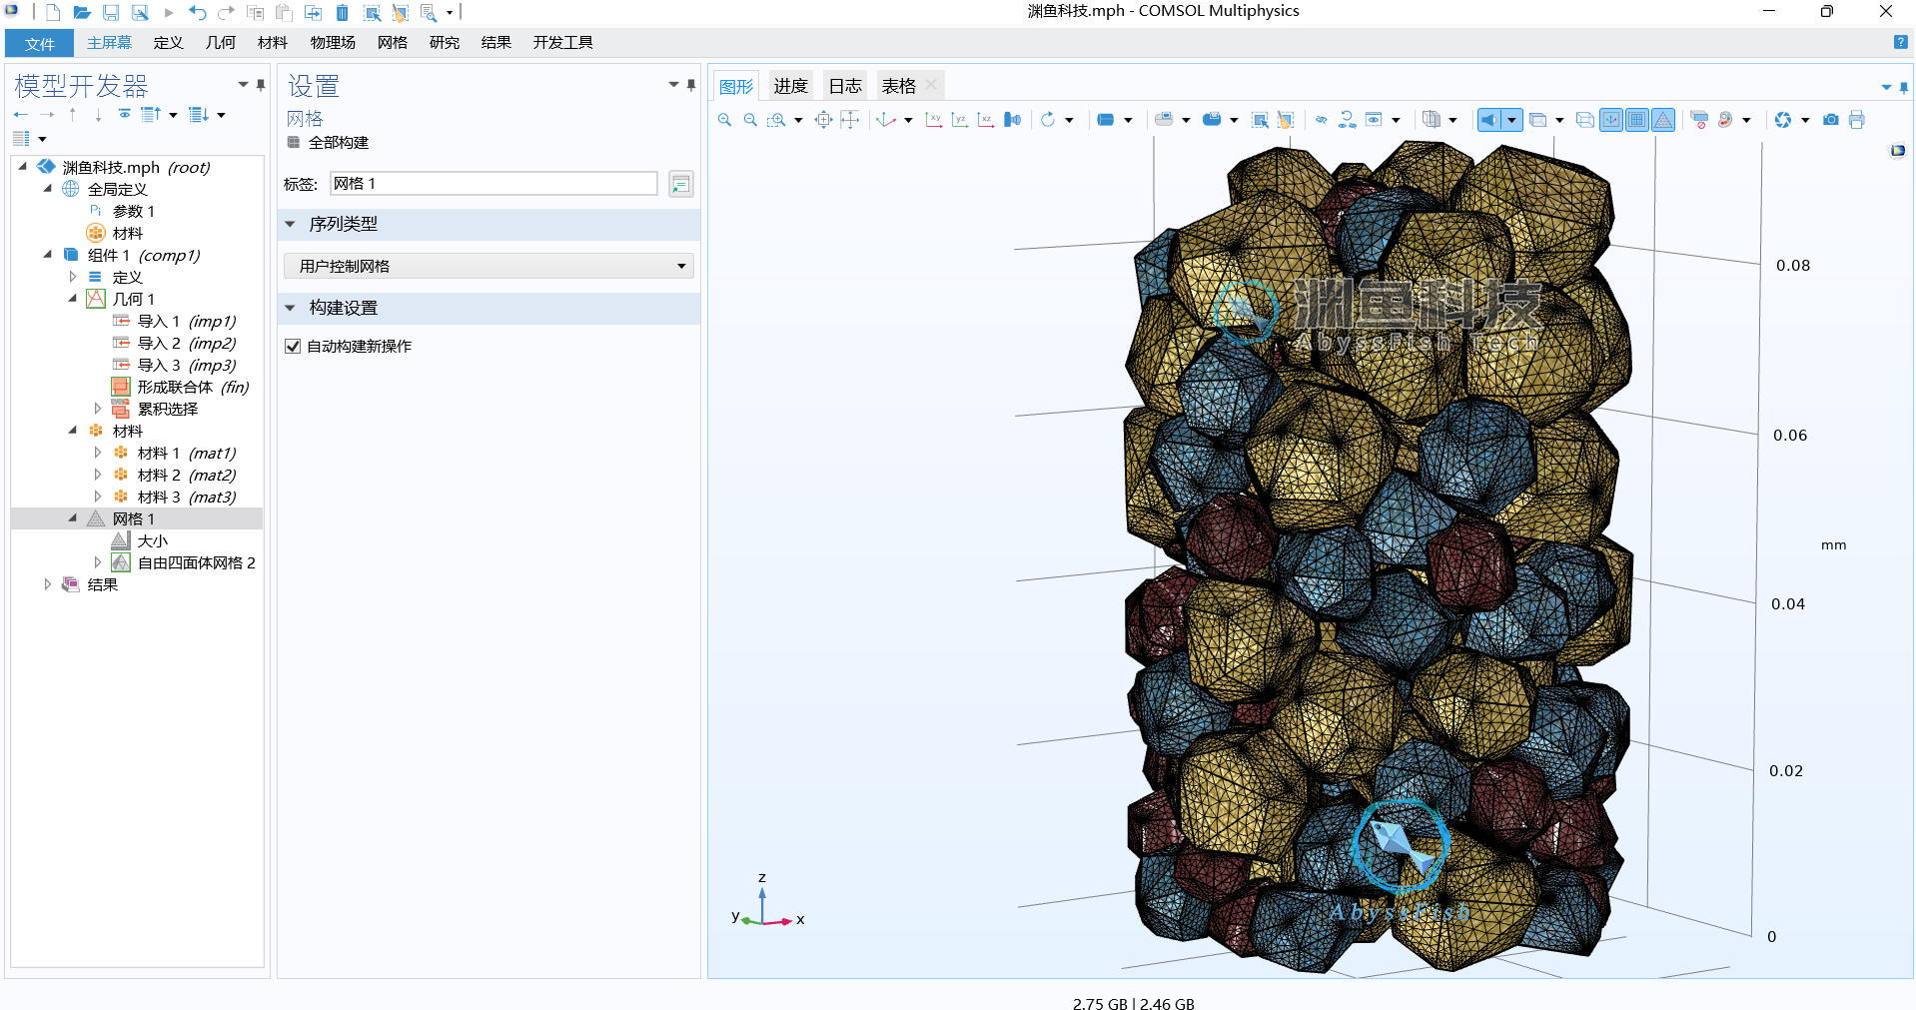The height and width of the screenshot is (1010, 1916).
Task: Click the Zoom Extents icon in graphics toolbar
Action: point(823,120)
